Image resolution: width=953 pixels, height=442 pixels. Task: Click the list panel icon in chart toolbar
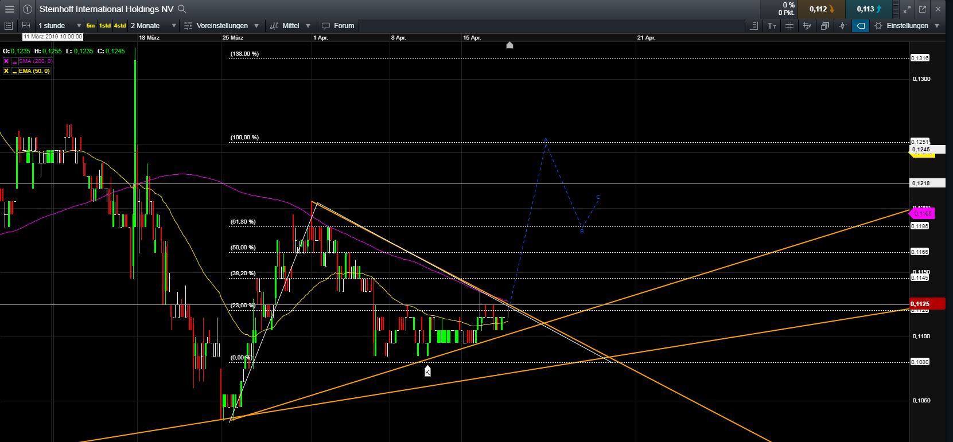coord(8,26)
